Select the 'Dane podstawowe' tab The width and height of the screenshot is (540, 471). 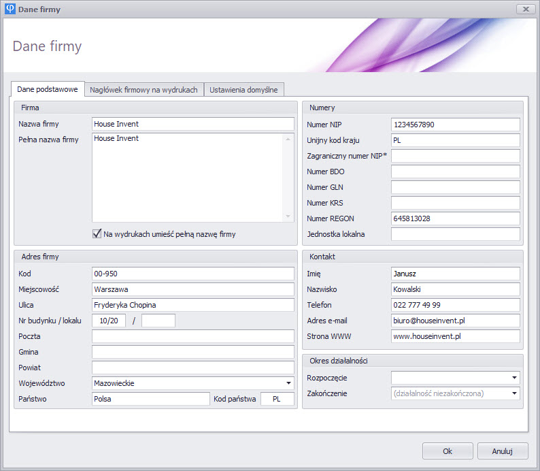(x=47, y=89)
